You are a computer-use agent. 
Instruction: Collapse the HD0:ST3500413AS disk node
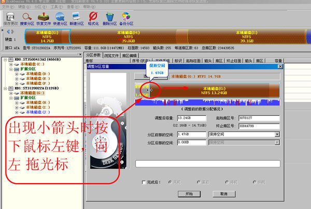click(5, 59)
